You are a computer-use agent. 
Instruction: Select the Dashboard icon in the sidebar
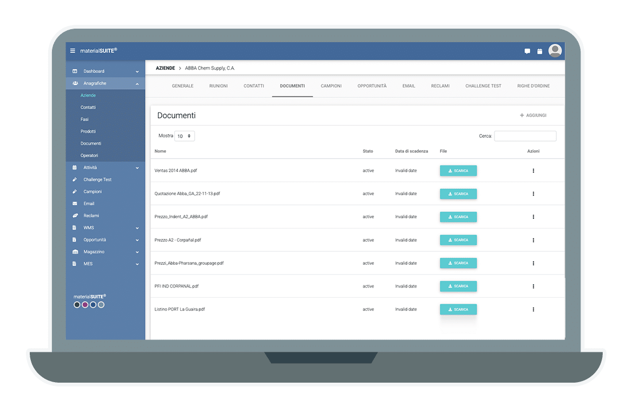(x=74, y=71)
